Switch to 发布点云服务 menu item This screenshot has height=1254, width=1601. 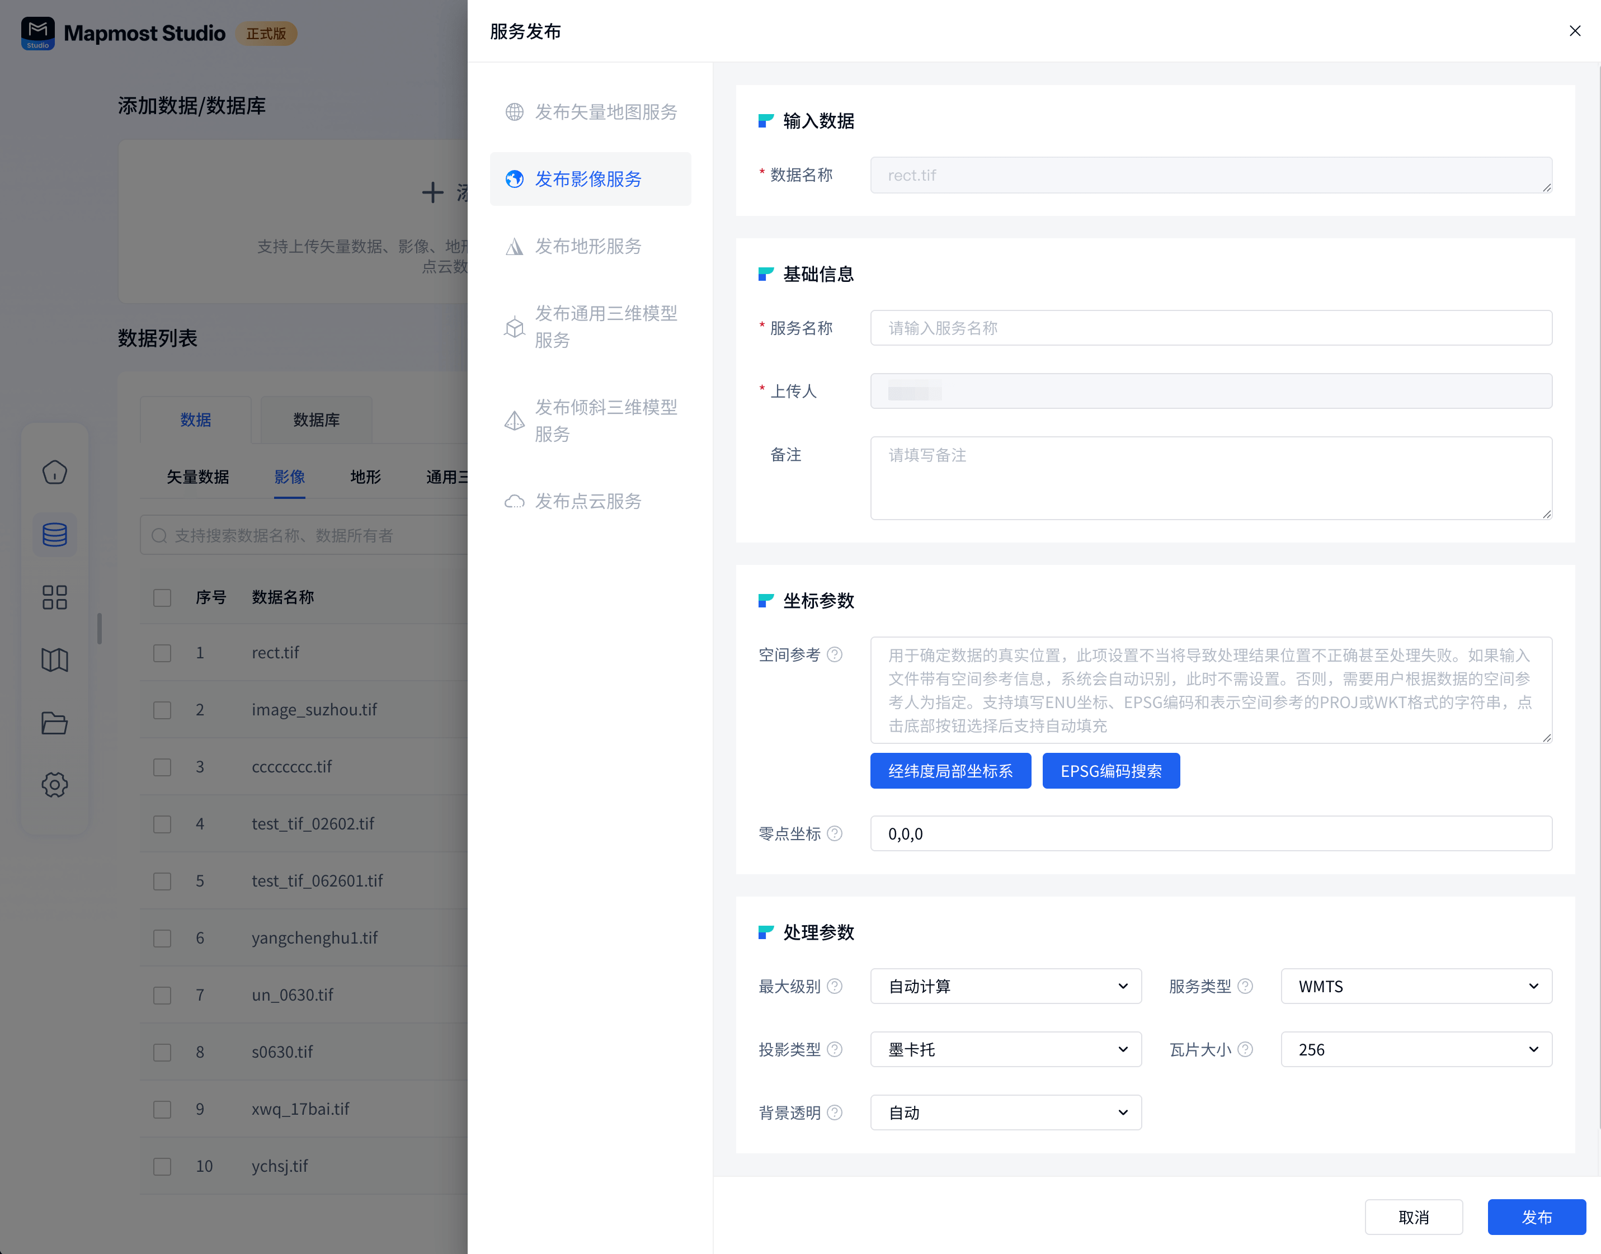(x=588, y=502)
